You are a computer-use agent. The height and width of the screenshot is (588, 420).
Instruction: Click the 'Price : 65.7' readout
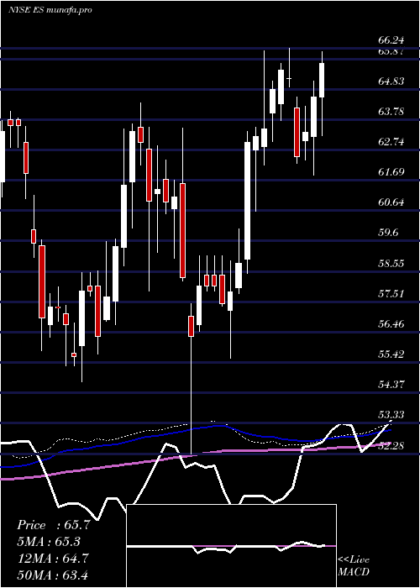(x=53, y=525)
